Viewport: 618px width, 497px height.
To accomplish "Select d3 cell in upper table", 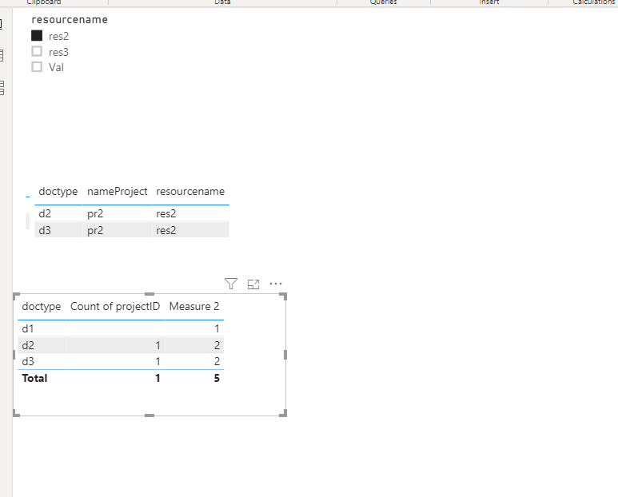I will point(45,230).
